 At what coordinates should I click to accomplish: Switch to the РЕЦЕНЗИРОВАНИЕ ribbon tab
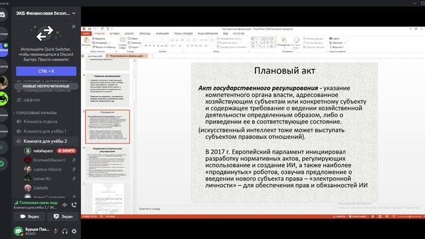[208, 34]
